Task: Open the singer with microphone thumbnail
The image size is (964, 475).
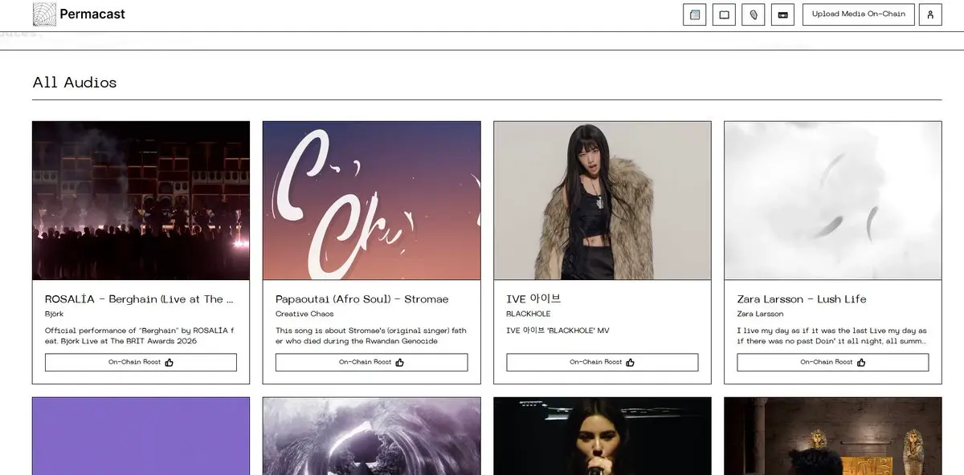Action: coord(602,436)
